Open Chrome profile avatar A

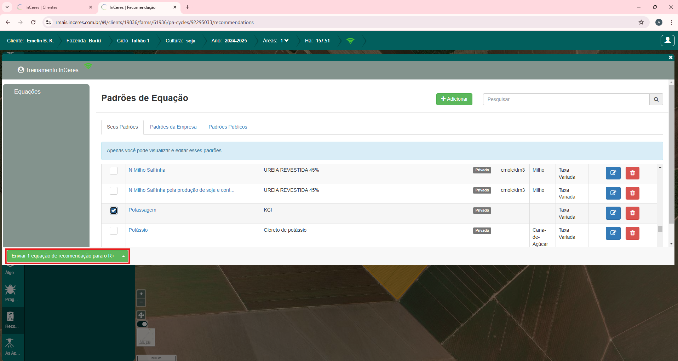(x=659, y=22)
